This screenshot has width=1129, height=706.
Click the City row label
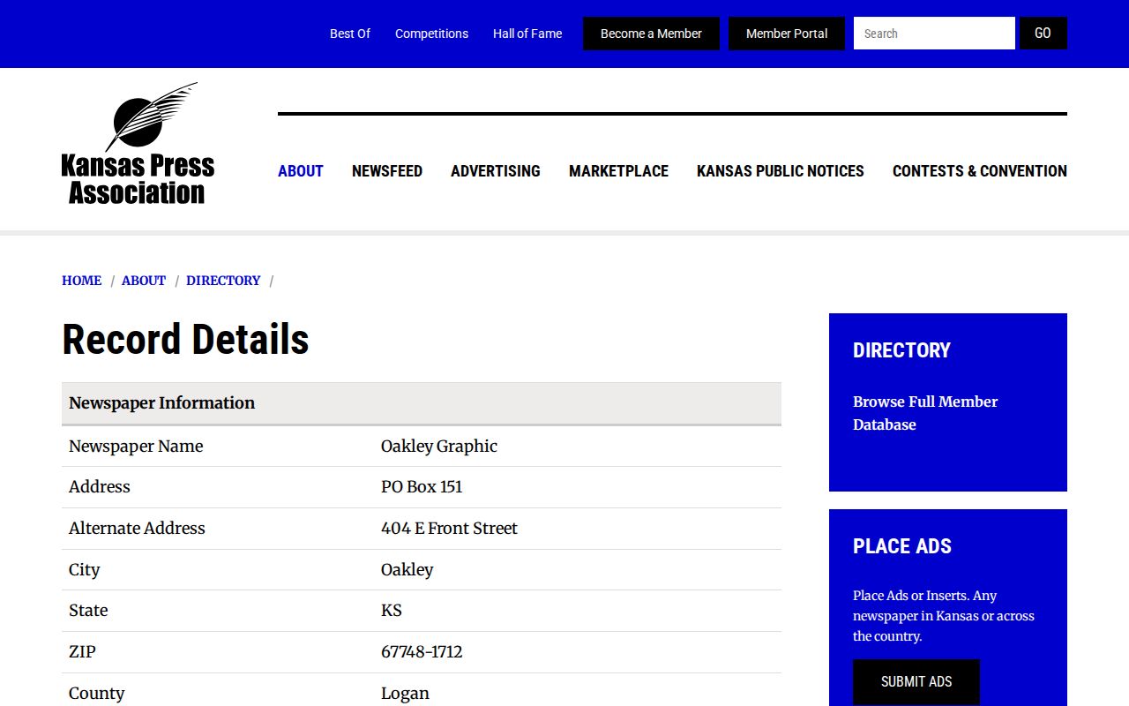point(85,570)
